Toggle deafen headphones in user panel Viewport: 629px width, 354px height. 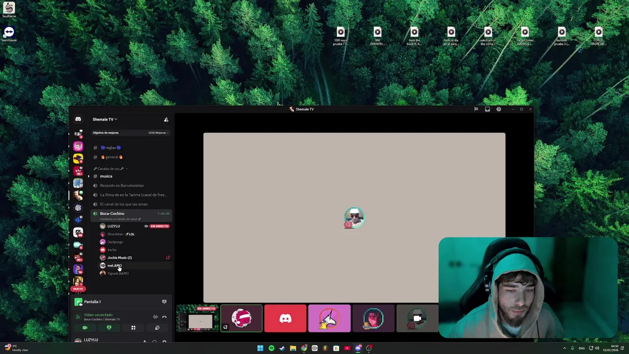(x=154, y=341)
